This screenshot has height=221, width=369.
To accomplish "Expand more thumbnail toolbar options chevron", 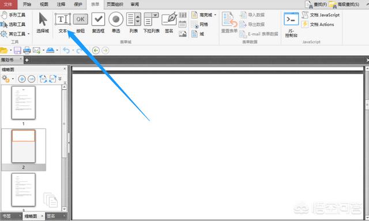I will coord(60,79).
